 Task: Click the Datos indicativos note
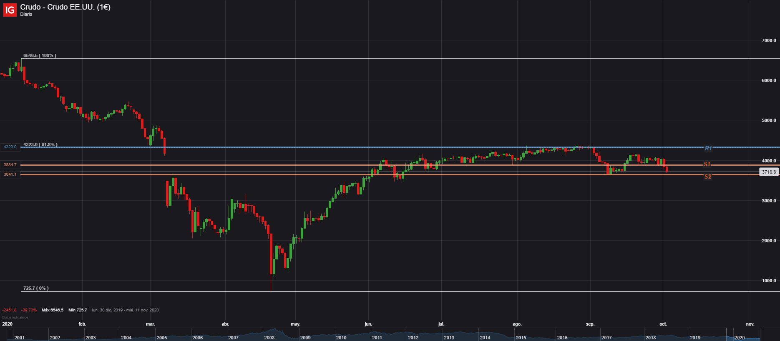(15, 317)
